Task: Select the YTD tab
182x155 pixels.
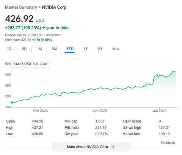Action: 70,49
